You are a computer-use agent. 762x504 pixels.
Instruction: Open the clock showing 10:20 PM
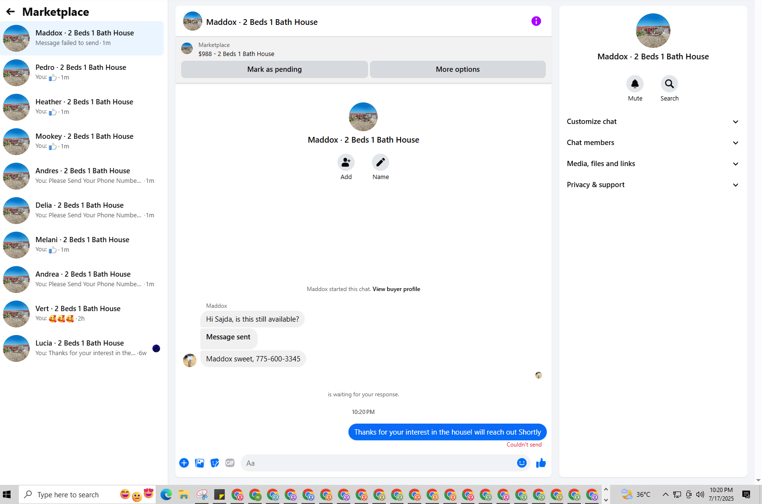(721, 494)
